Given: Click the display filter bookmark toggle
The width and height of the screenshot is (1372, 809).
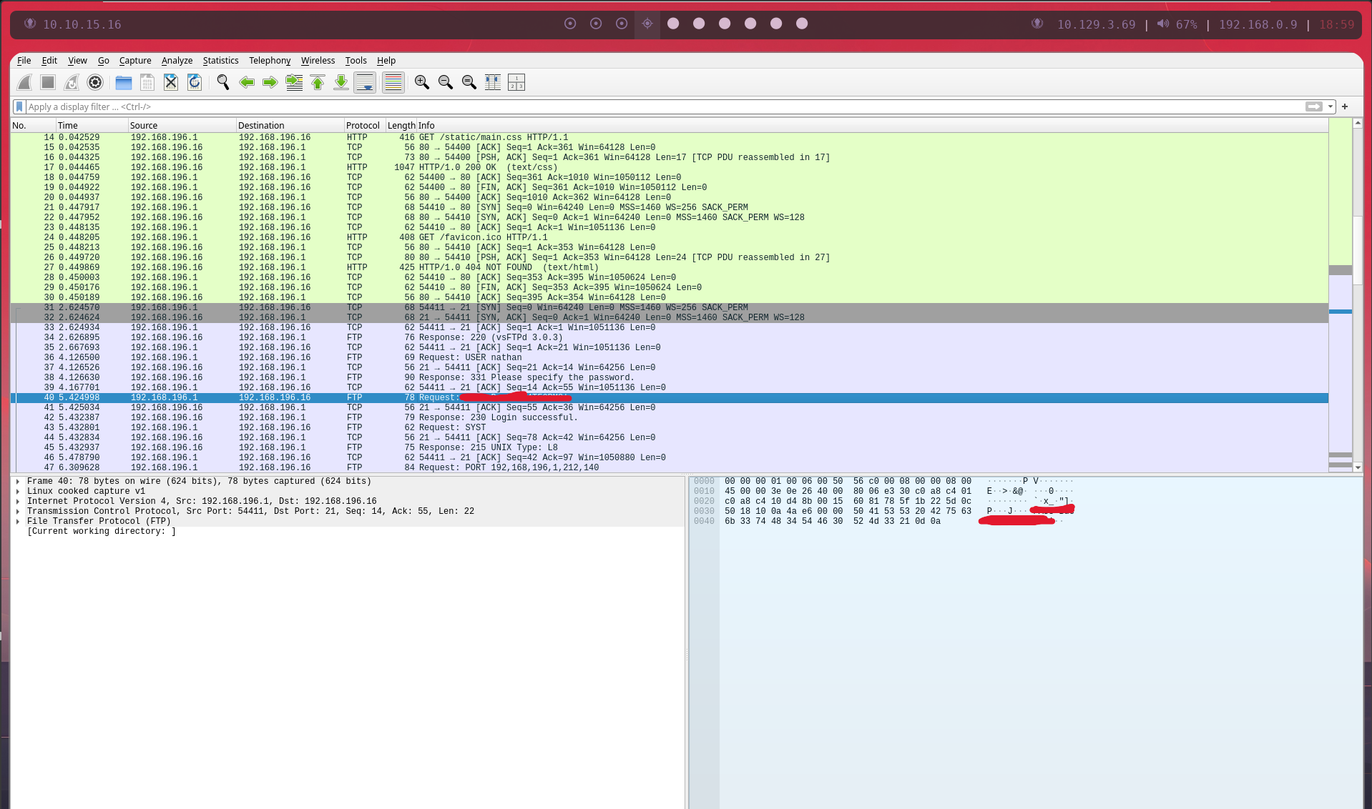Looking at the screenshot, I should click(19, 106).
